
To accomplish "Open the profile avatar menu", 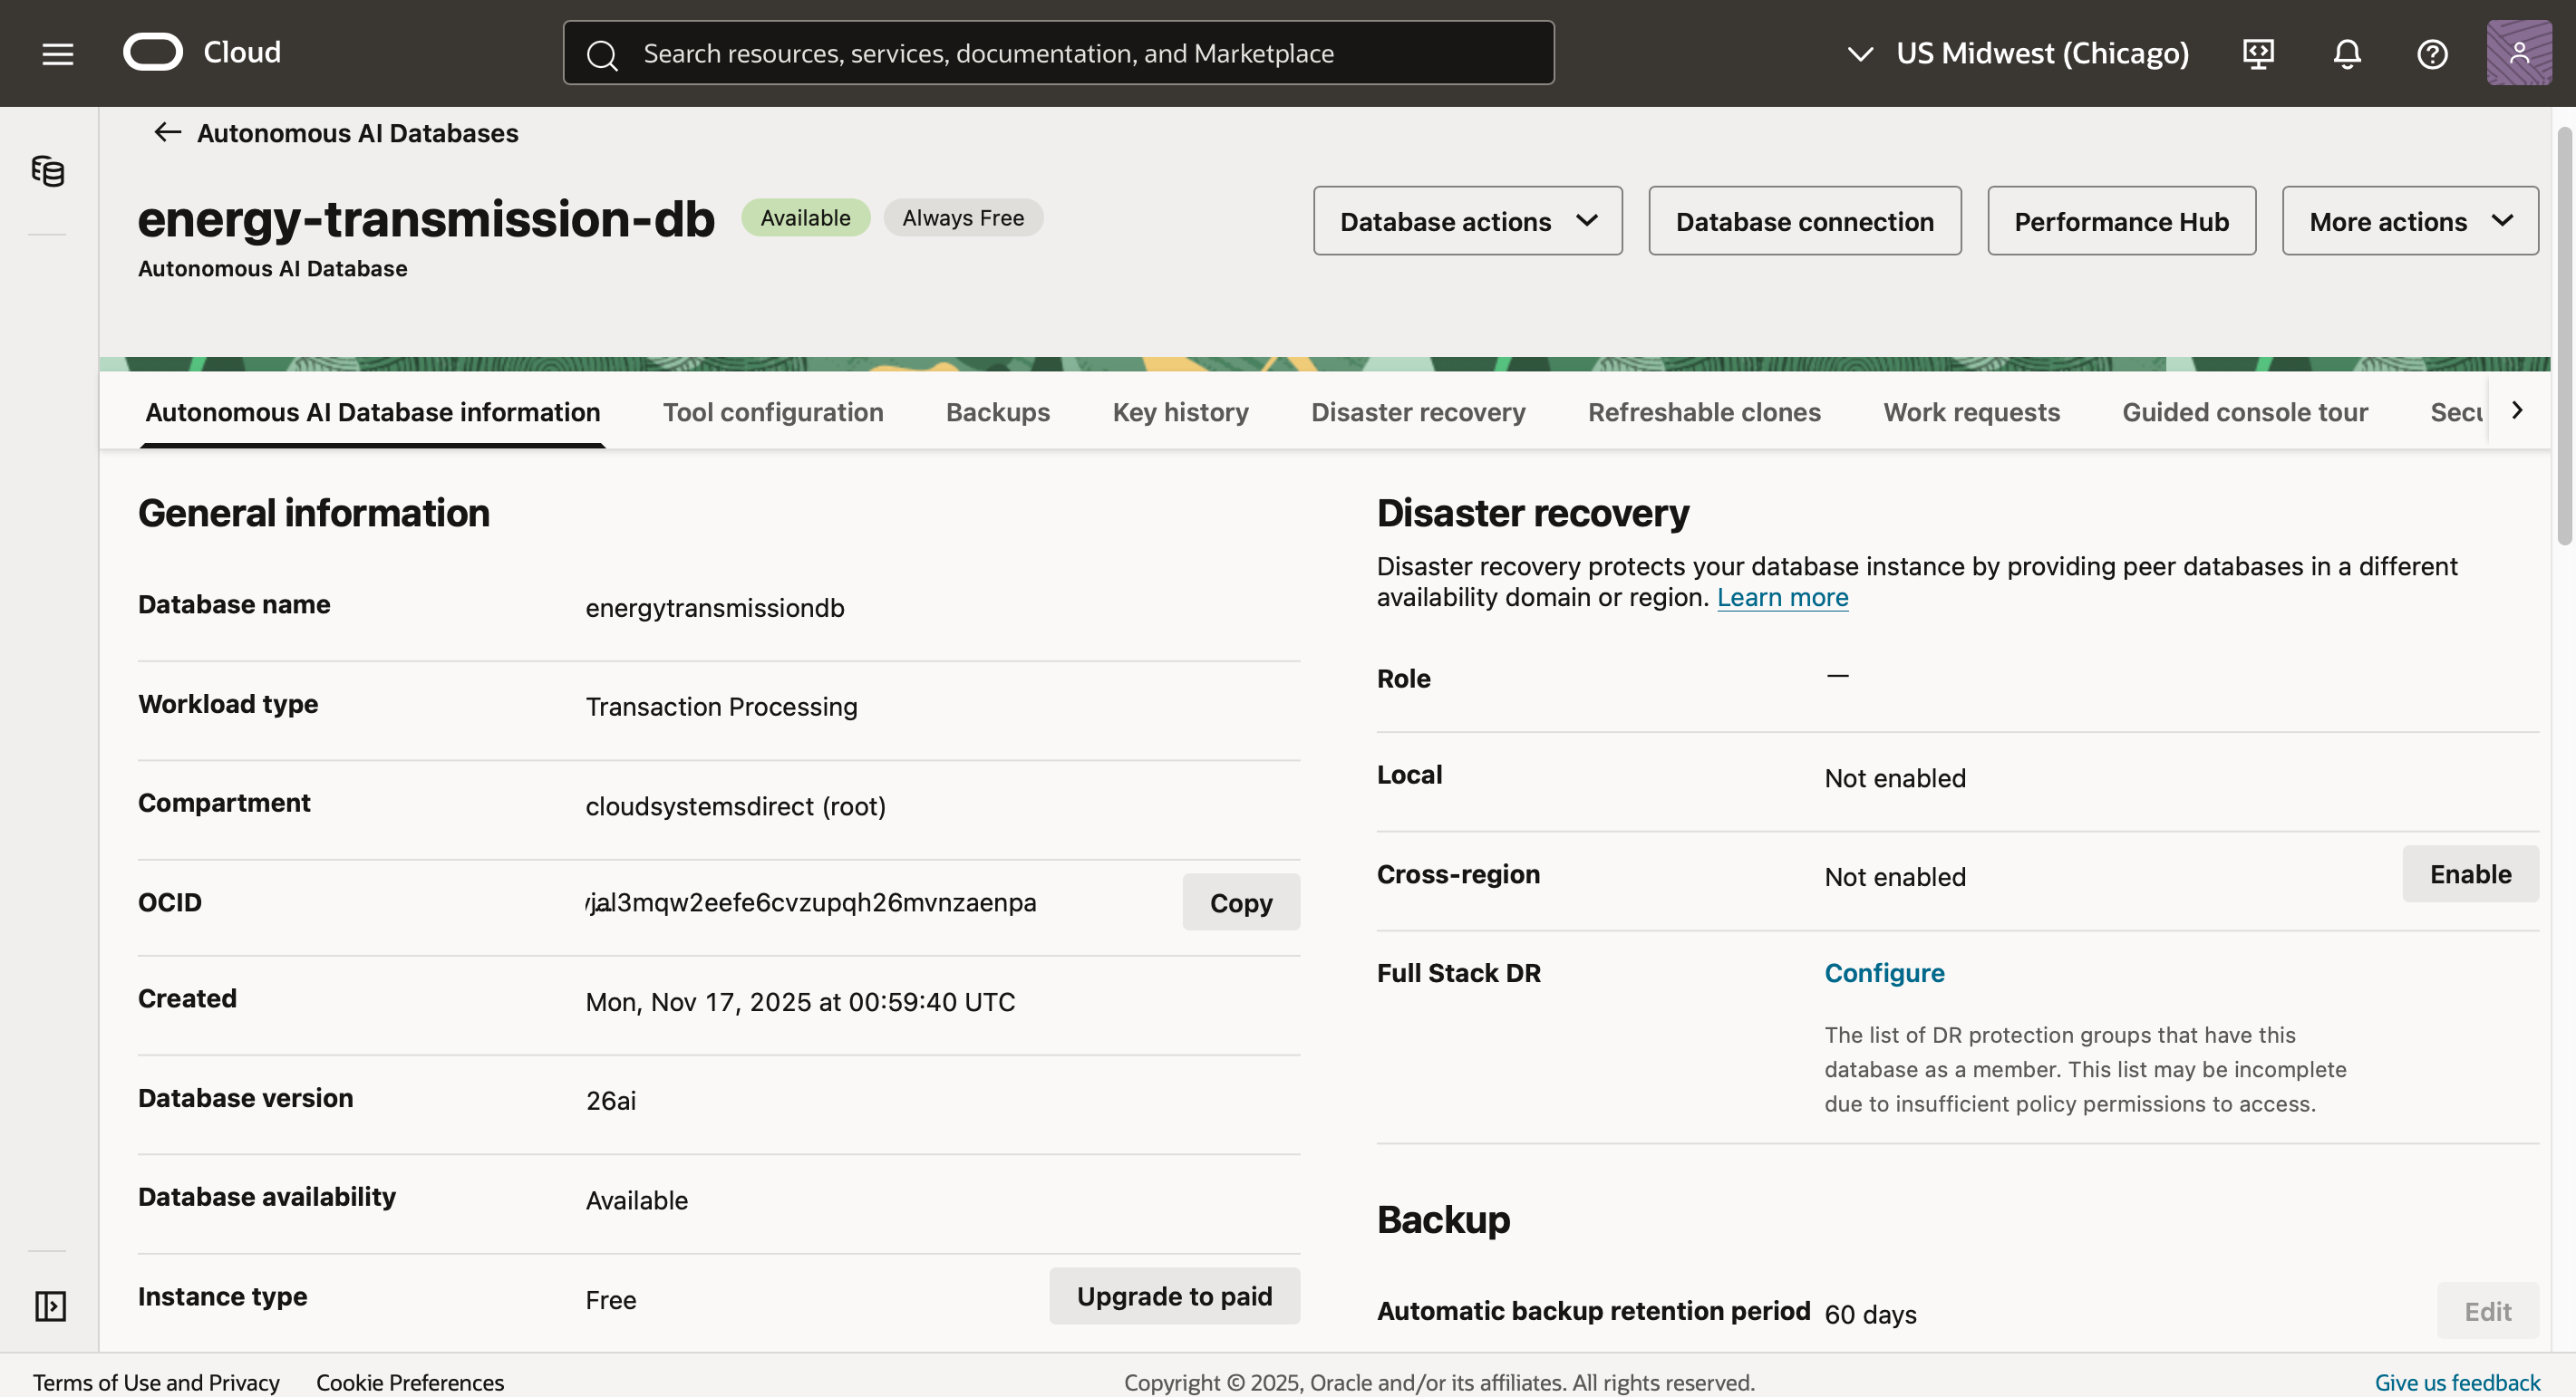I will pyautogui.click(x=2518, y=53).
